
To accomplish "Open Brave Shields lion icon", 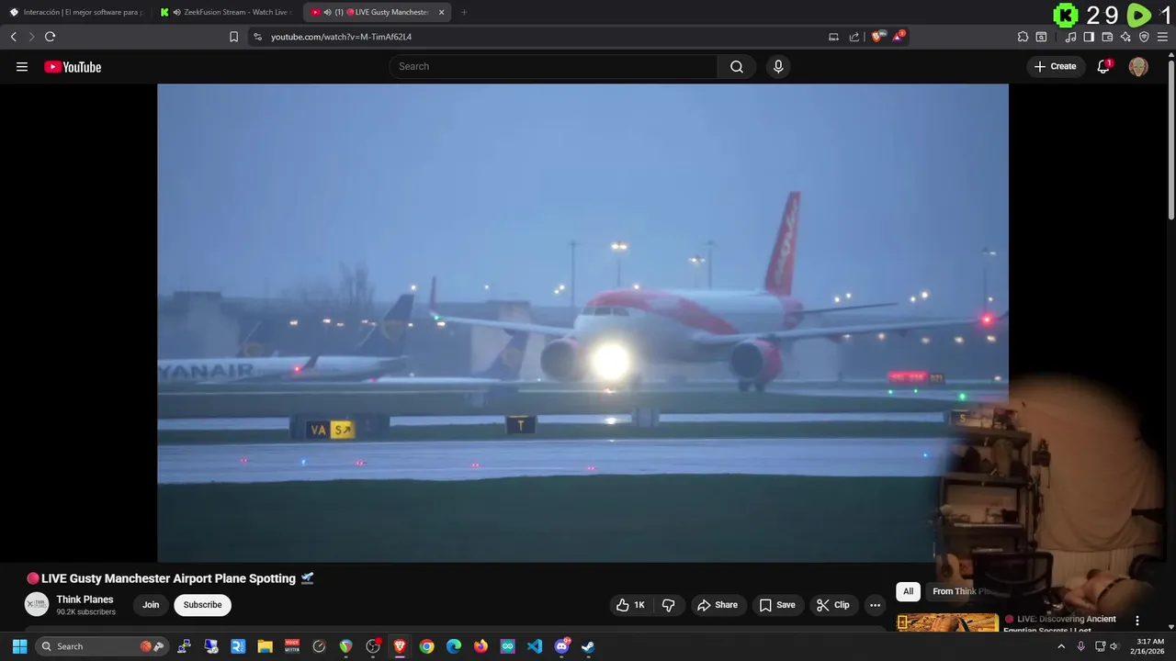I will pyautogui.click(x=876, y=37).
